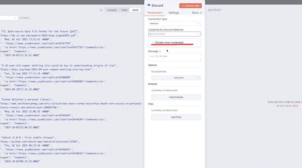Switch the data view to JSON
Screen dimensions: 302x168
(135, 10)
